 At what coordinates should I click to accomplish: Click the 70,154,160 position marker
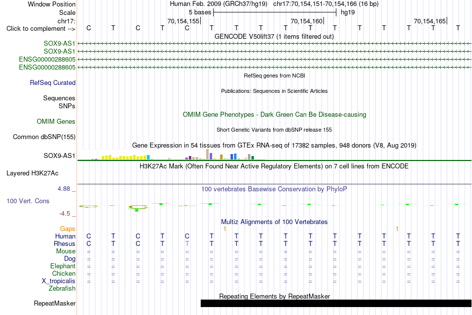coord(307,21)
